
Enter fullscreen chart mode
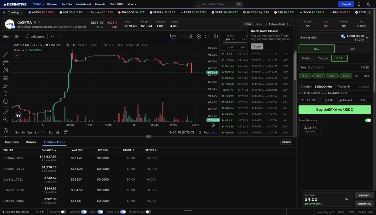tap(207, 36)
